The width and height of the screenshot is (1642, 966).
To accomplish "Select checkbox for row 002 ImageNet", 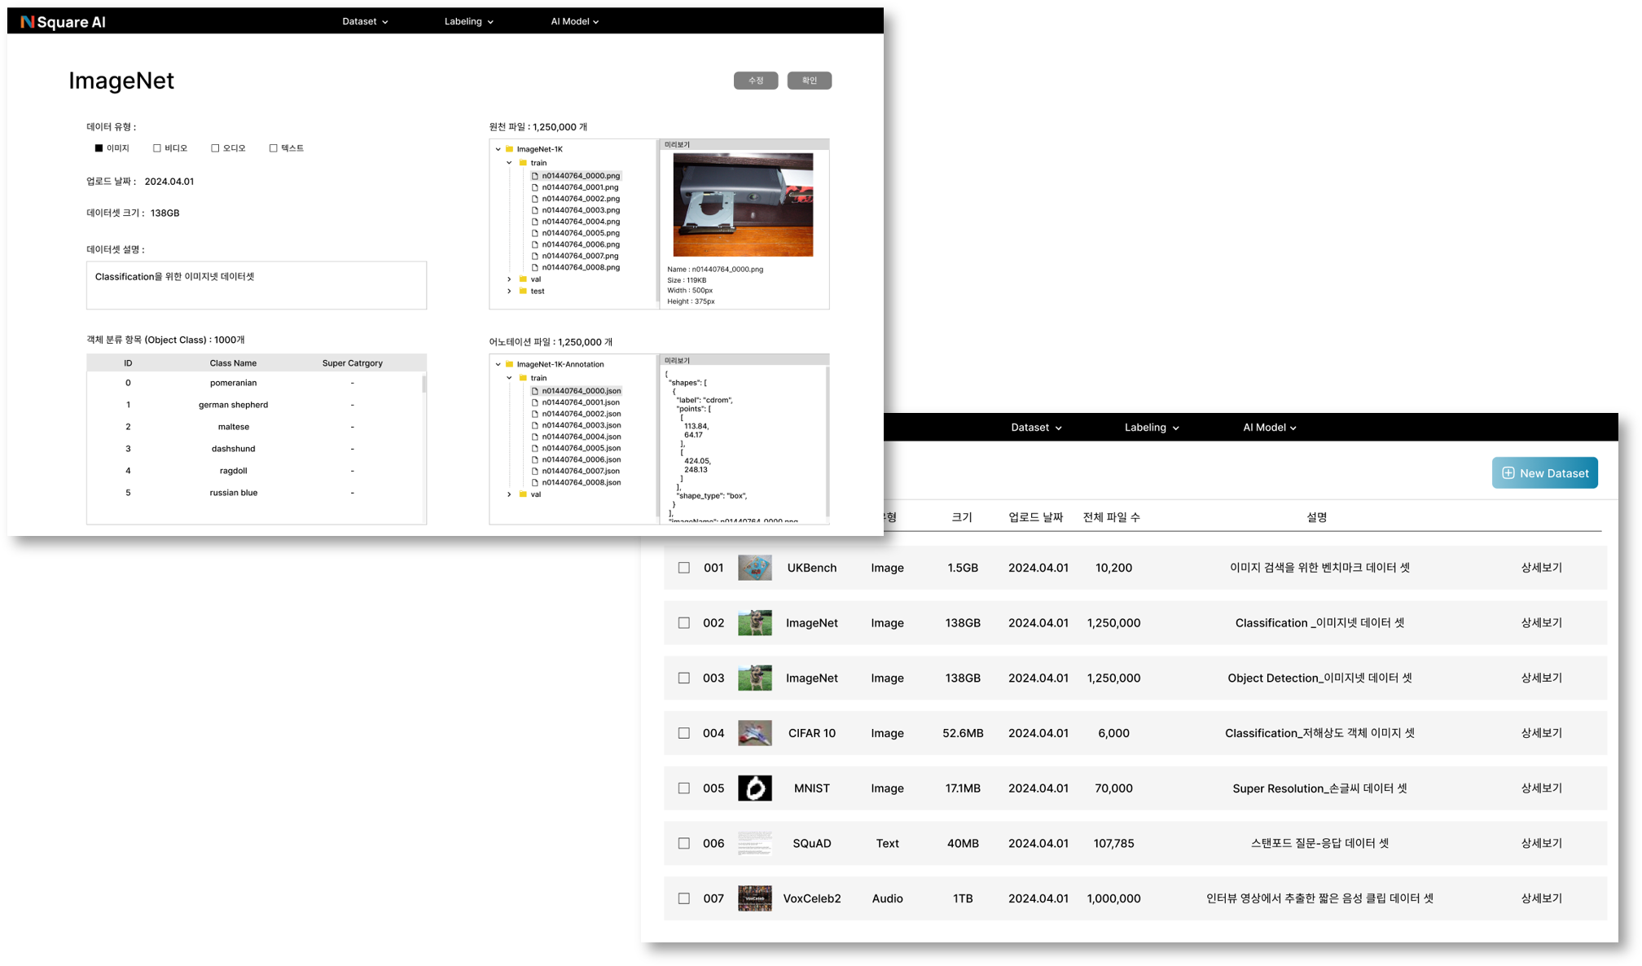I will (684, 623).
